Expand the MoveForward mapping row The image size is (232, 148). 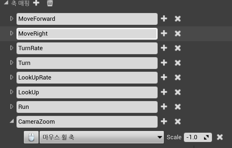click(12, 19)
